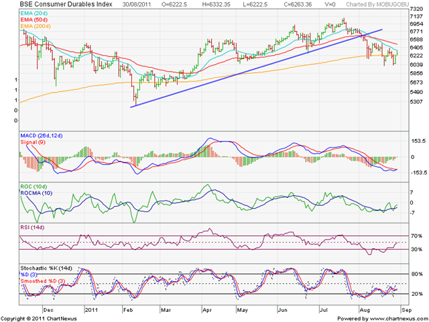
Task: Click MACD axis label '153.5'
Action: point(418,141)
